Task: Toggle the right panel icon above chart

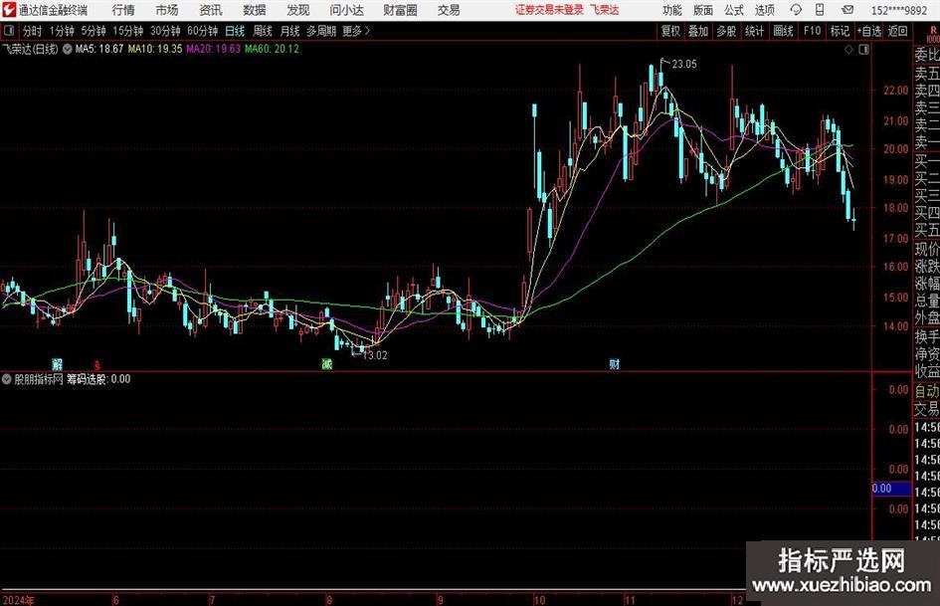Action: (x=863, y=50)
